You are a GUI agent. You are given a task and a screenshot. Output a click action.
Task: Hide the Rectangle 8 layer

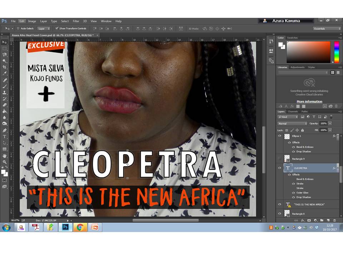[279, 213]
